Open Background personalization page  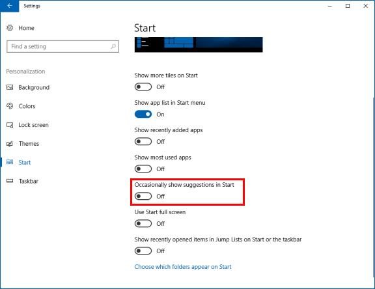tap(34, 87)
